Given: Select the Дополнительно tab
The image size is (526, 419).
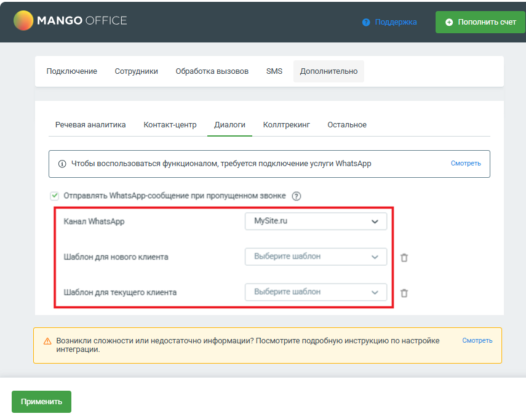Looking at the screenshot, I should click(329, 71).
